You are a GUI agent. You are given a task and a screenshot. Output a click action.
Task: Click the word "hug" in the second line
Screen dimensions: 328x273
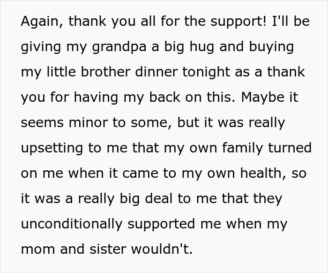tap(202, 47)
